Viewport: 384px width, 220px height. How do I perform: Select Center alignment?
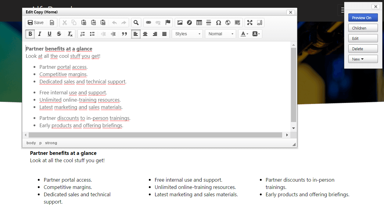click(145, 34)
